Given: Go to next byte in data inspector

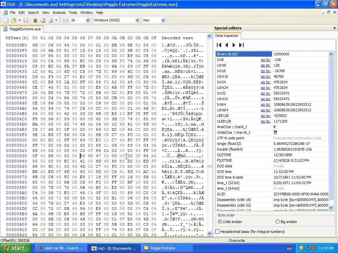Looking at the screenshot, I should point(234,45).
